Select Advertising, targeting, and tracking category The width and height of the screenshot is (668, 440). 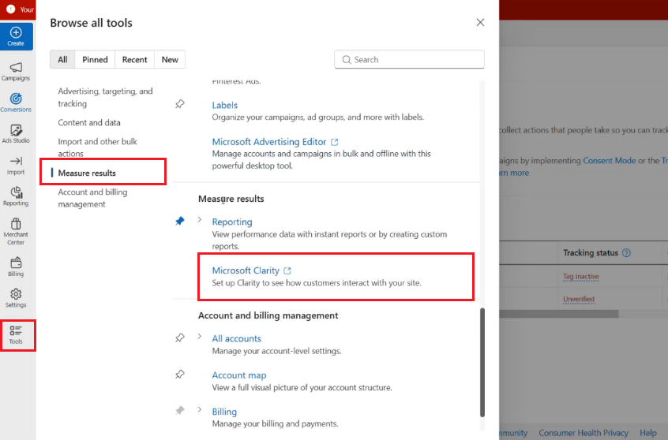point(106,98)
